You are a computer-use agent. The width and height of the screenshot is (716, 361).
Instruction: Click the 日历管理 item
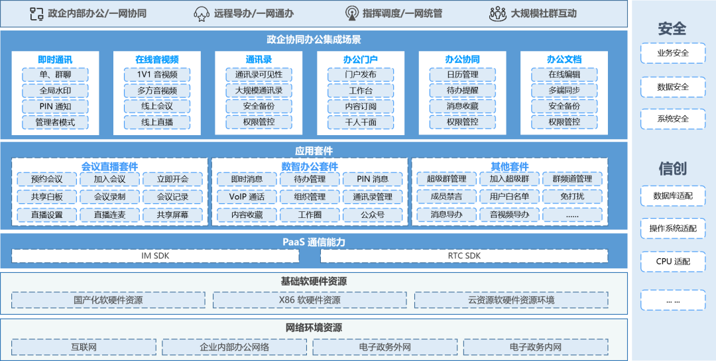point(462,74)
